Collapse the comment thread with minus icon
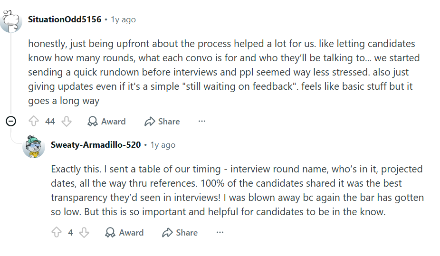Image resolution: width=440 pixels, height=256 pixels. (11, 121)
